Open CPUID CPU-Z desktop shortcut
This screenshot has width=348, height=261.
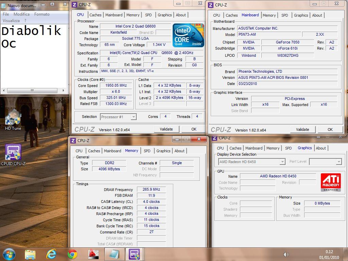pos(13,155)
